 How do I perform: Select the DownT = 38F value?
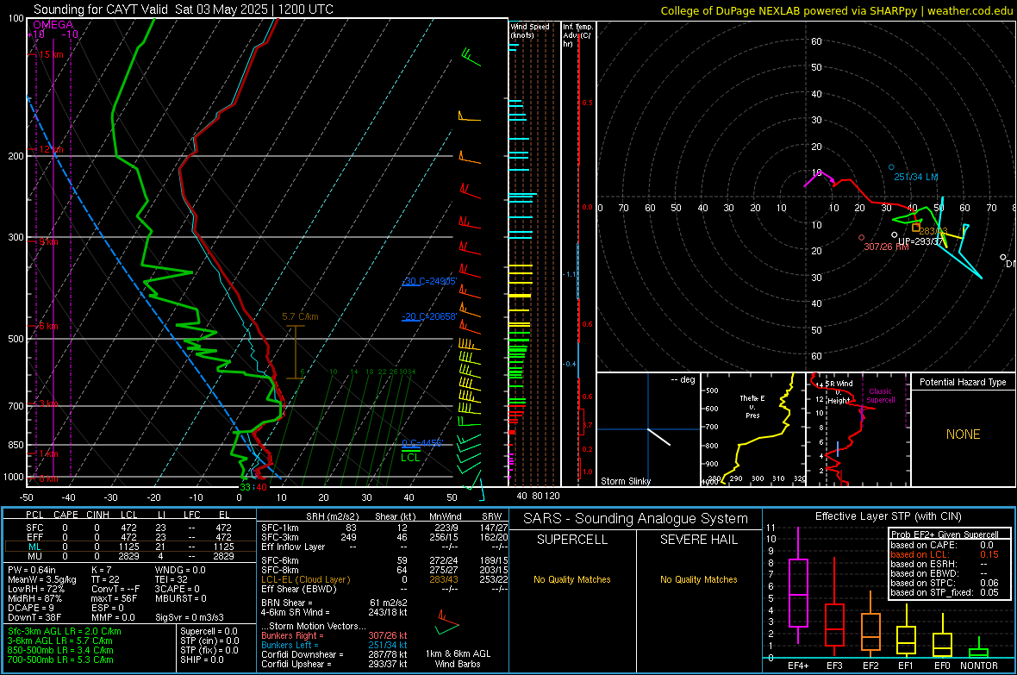click(34, 617)
